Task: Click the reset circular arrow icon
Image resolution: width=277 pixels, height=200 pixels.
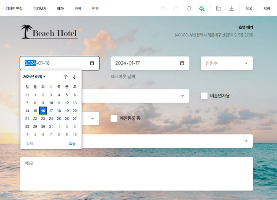Action: point(189,8)
